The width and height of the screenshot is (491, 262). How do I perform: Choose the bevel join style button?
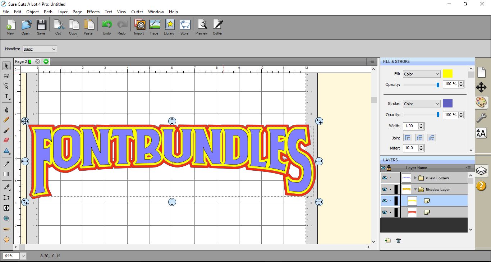[x=432, y=138]
